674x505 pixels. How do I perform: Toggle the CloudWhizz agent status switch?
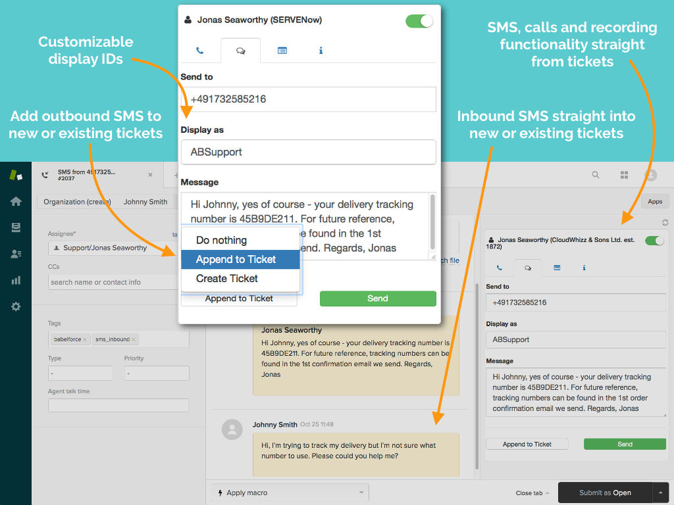tap(654, 241)
